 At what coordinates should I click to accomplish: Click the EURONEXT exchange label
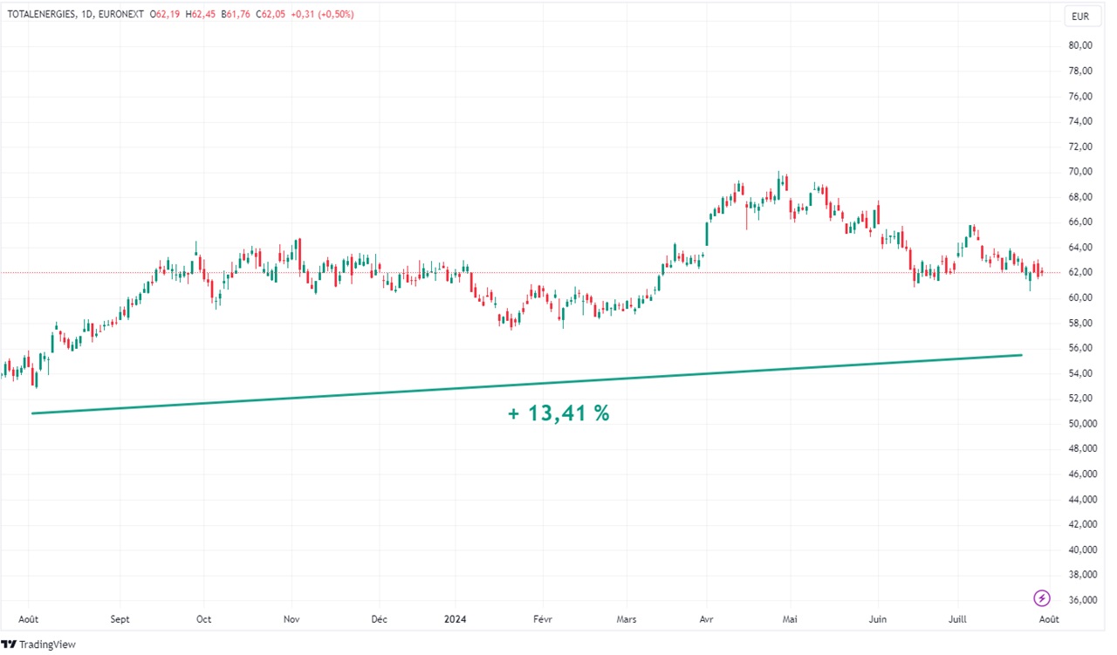tap(120, 15)
